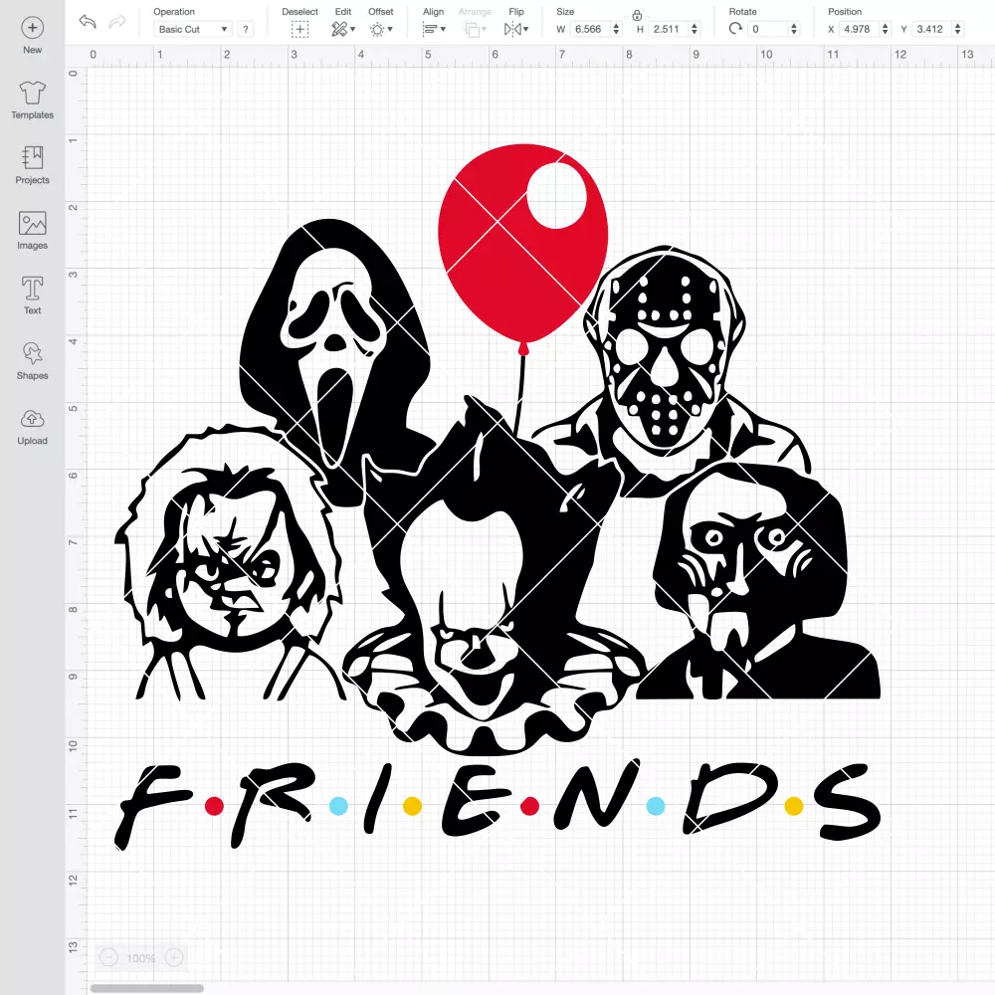This screenshot has width=995, height=995.
Task: Expand the Flip dropdown arrow
Action: pos(526,29)
